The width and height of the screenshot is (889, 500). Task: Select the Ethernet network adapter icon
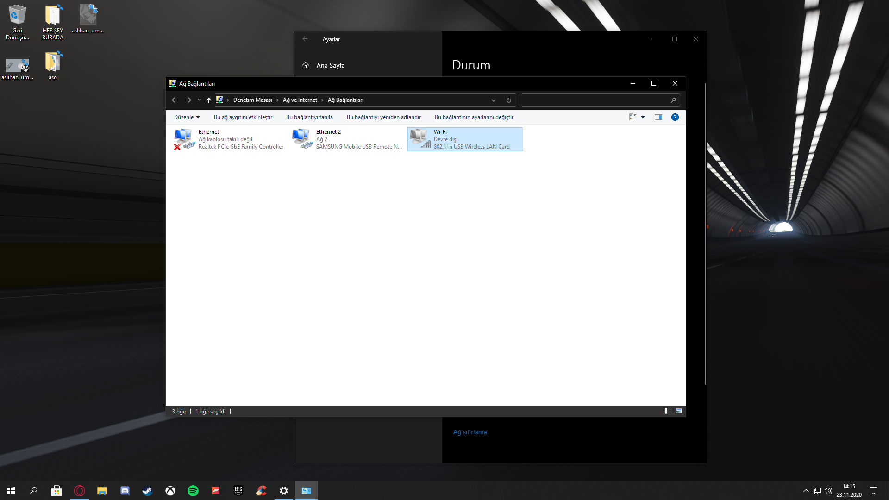point(184,139)
